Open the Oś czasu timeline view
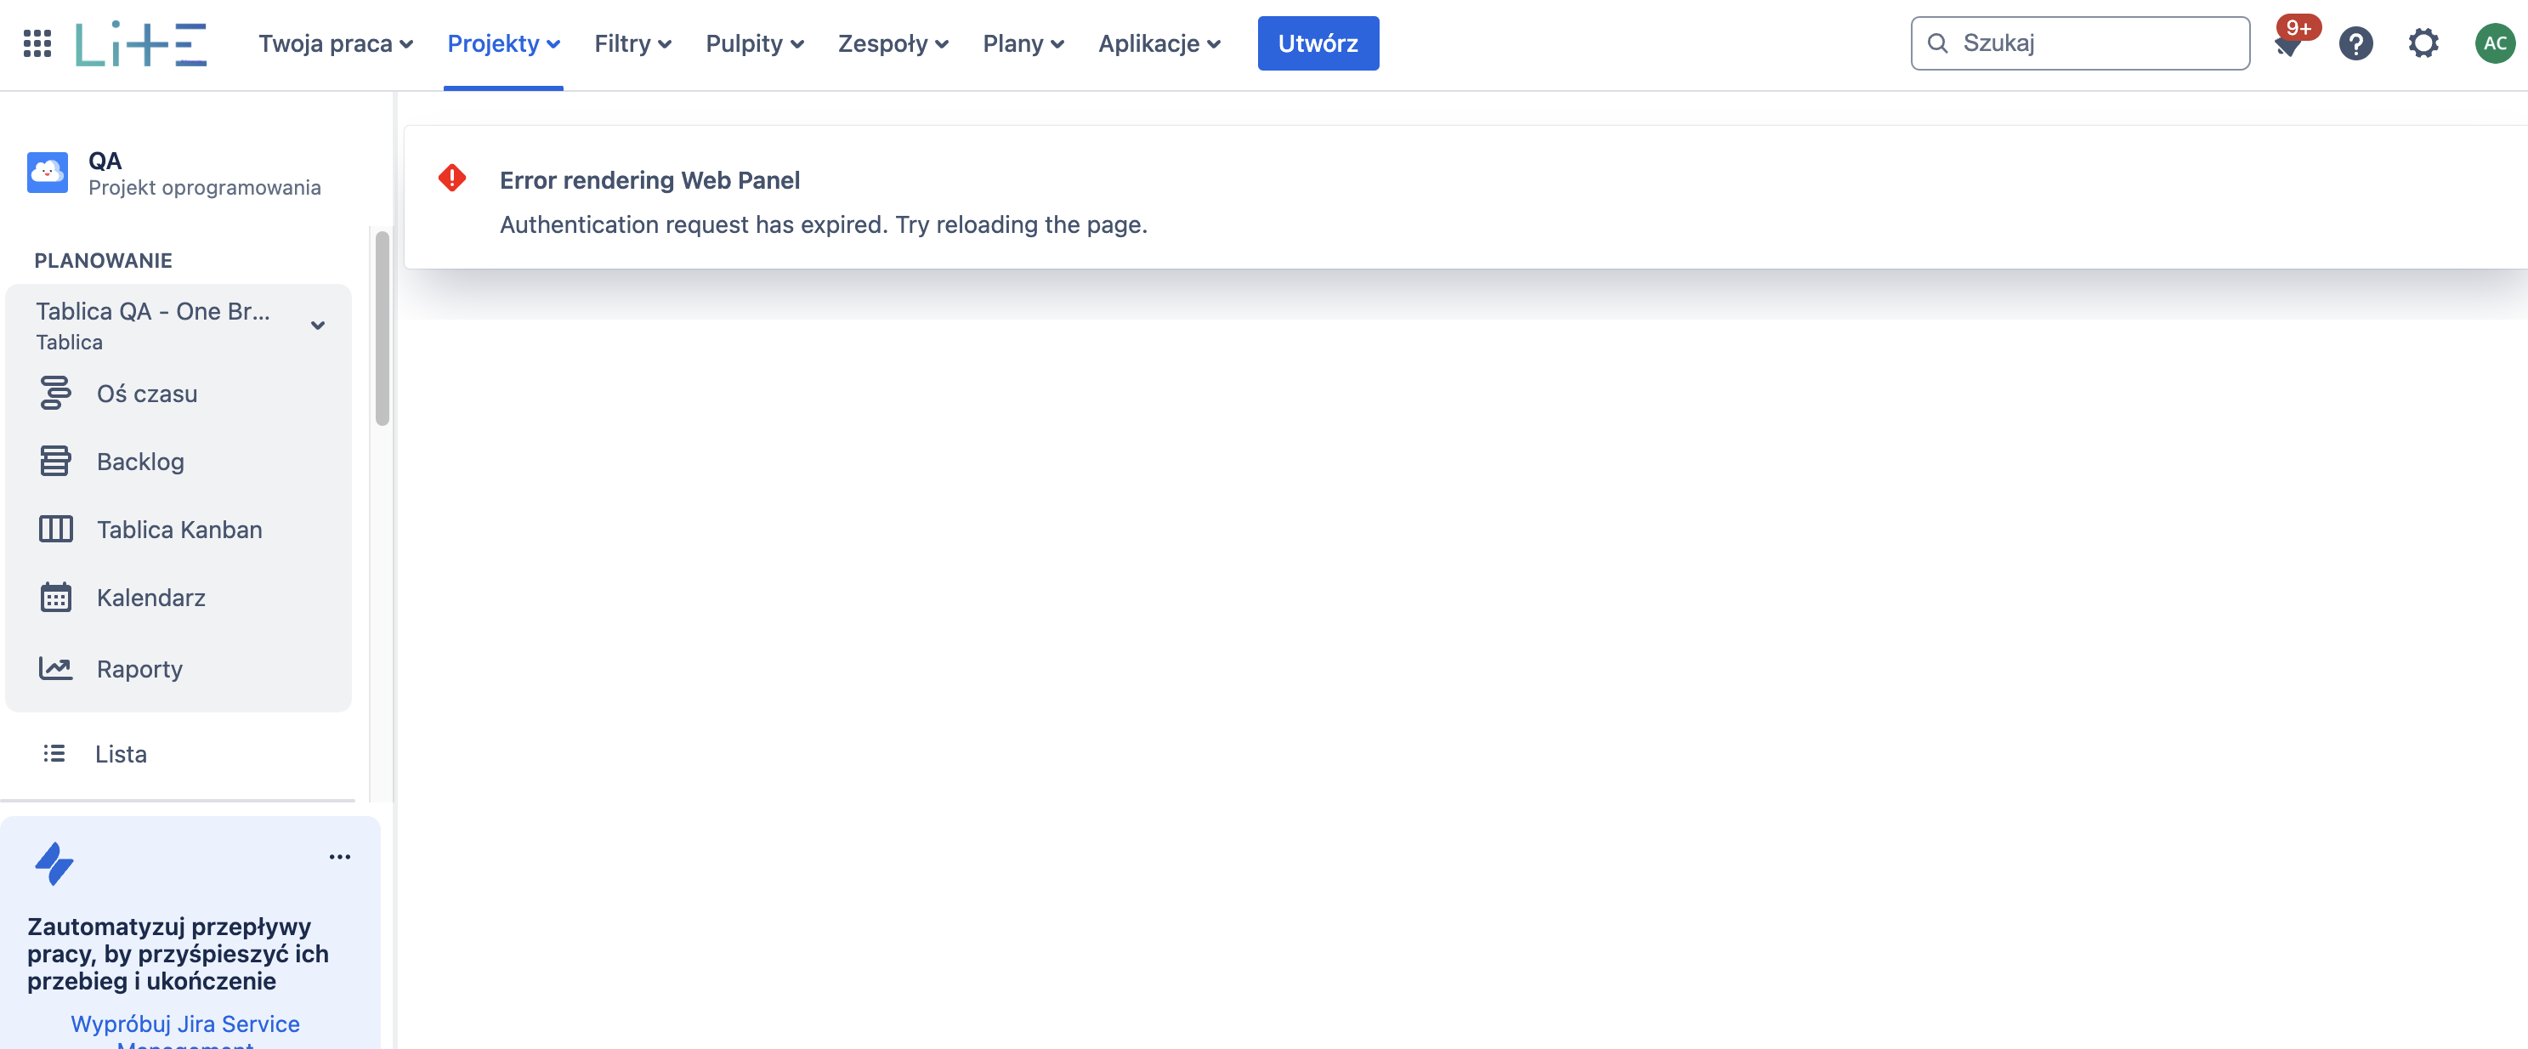Image resolution: width=2528 pixels, height=1049 pixels. tap(145, 393)
